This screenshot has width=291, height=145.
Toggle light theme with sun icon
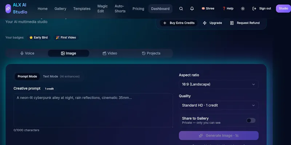(x=243, y=8)
